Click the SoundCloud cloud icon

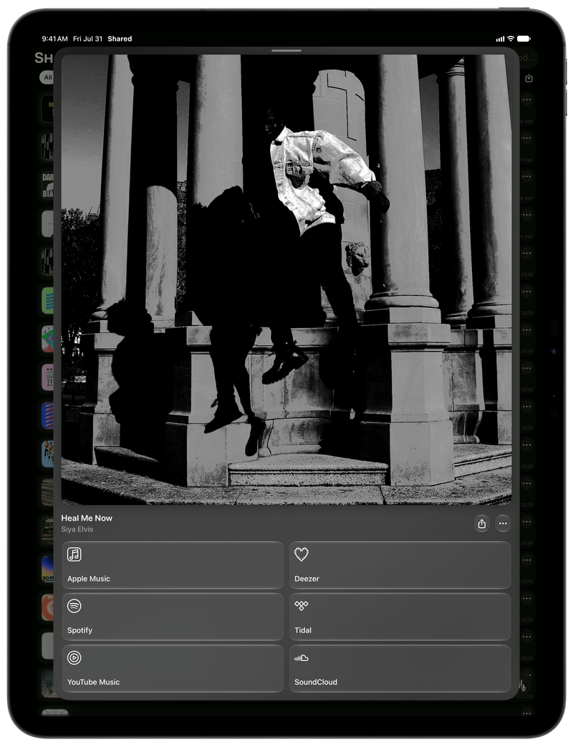(x=301, y=658)
